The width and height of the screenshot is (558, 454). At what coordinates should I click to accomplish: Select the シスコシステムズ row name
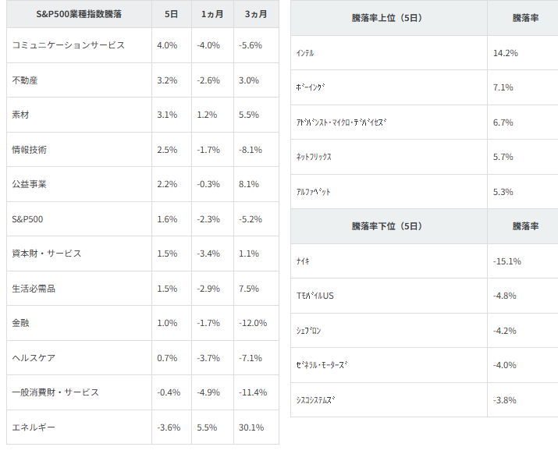click(316, 400)
